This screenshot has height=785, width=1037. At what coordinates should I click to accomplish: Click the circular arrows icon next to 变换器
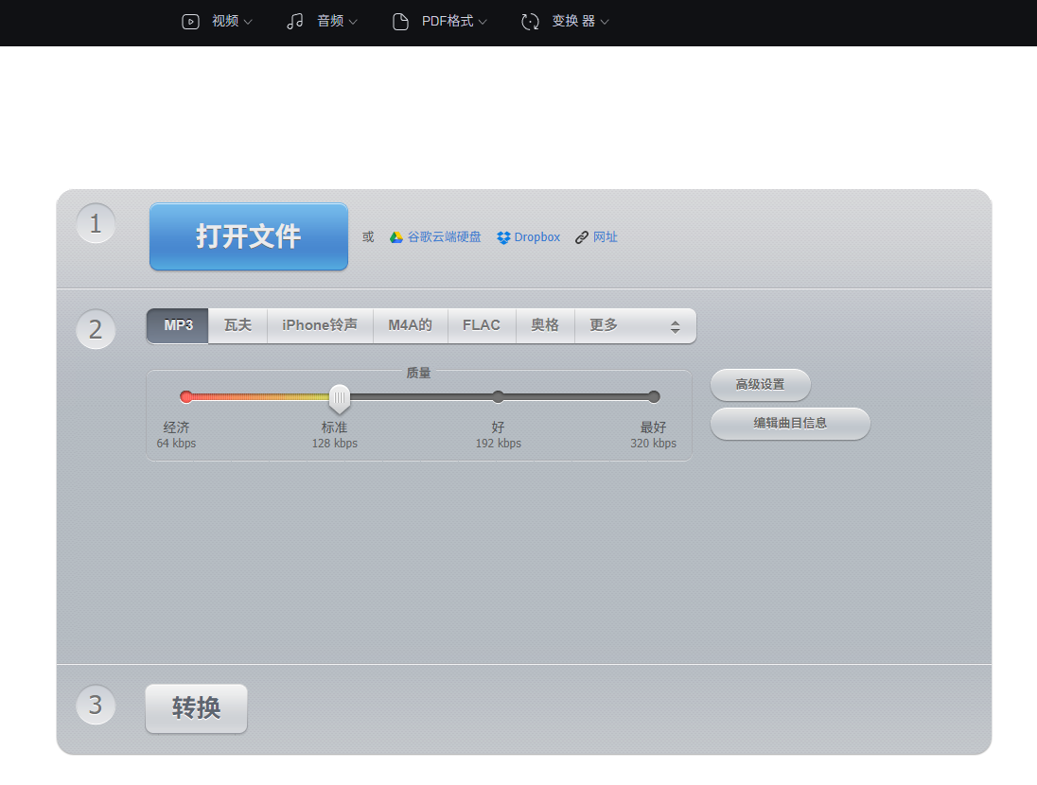(x=529, y=21)
